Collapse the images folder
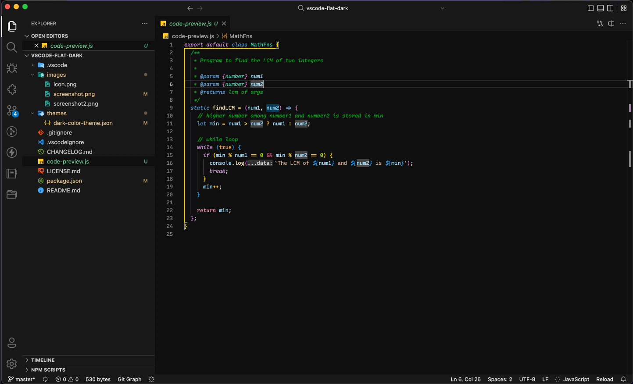The height and width of the screenshot is (384, 633). (89, 75)
